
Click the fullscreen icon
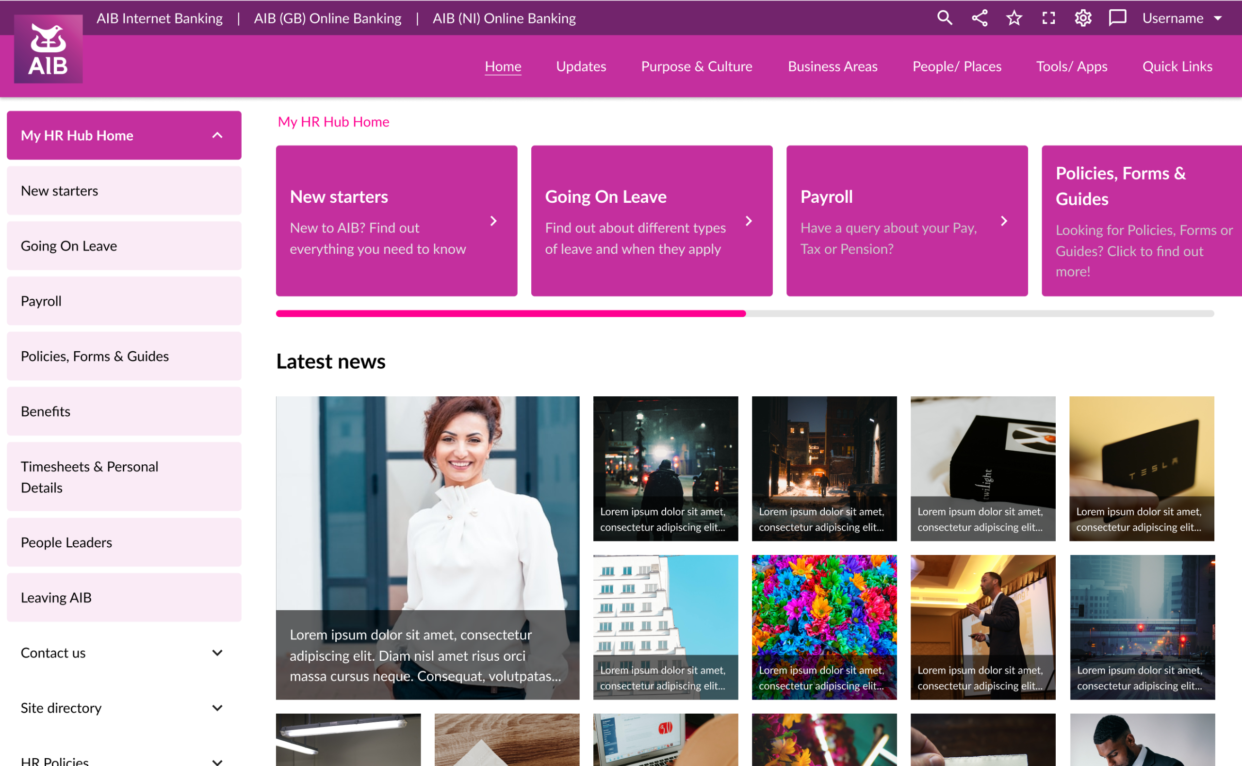1048,18
